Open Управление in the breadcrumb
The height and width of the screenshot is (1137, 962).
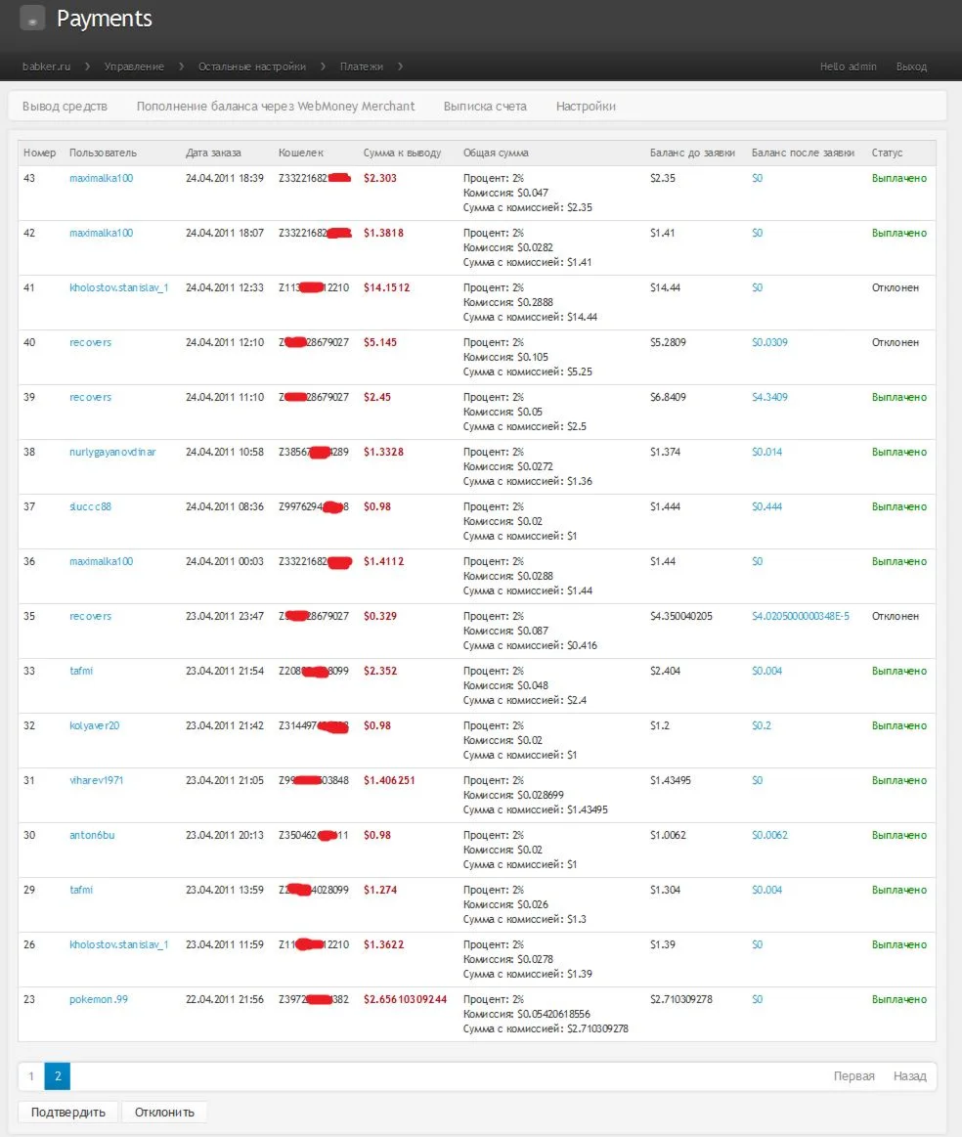134,66
